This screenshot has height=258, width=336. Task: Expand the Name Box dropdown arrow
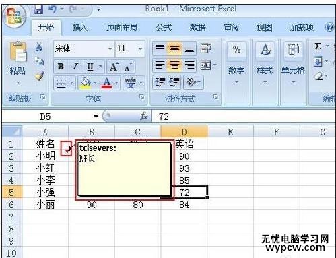point(96,117)
